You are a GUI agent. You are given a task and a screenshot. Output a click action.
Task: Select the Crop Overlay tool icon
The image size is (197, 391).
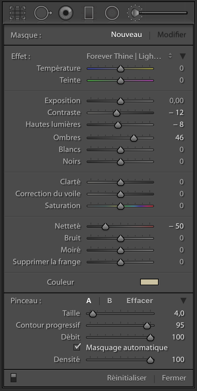pyautogui.click(x=18, y=13)
